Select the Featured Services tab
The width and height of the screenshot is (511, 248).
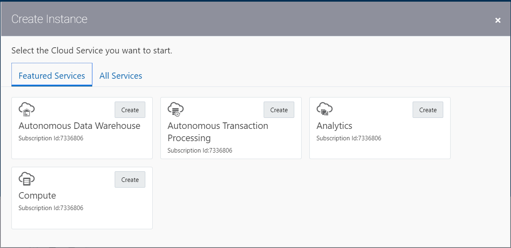pos(52,75)
